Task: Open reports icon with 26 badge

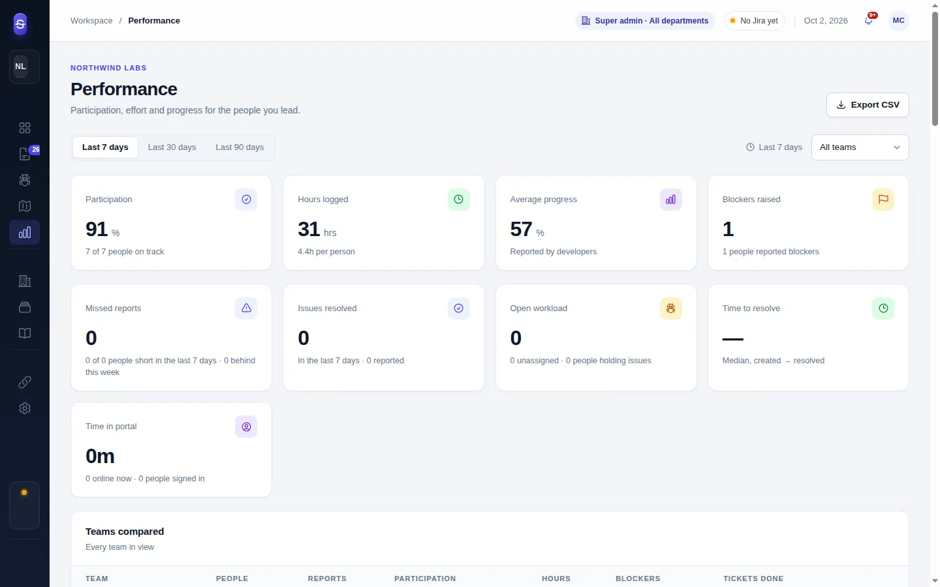Action: click(x=25, y=154)
